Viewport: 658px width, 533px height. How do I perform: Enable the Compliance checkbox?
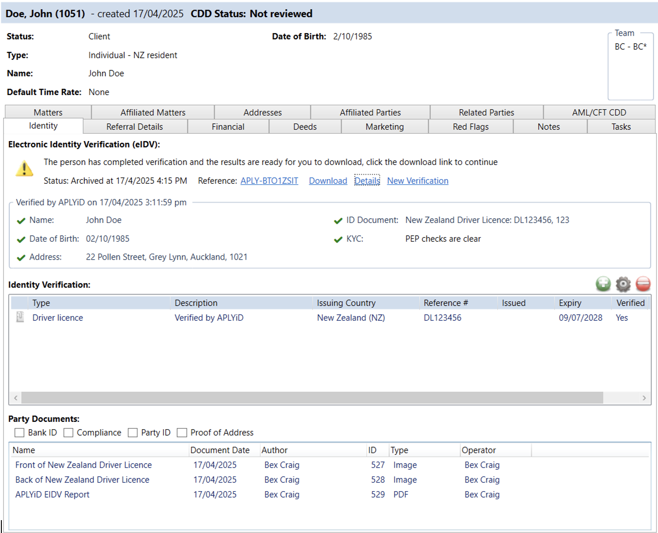(x=68, y=432)
